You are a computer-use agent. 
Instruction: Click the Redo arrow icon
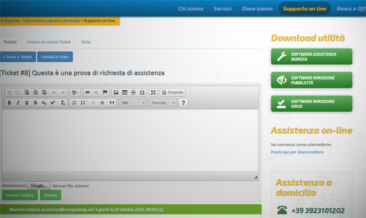pos(63,93)
